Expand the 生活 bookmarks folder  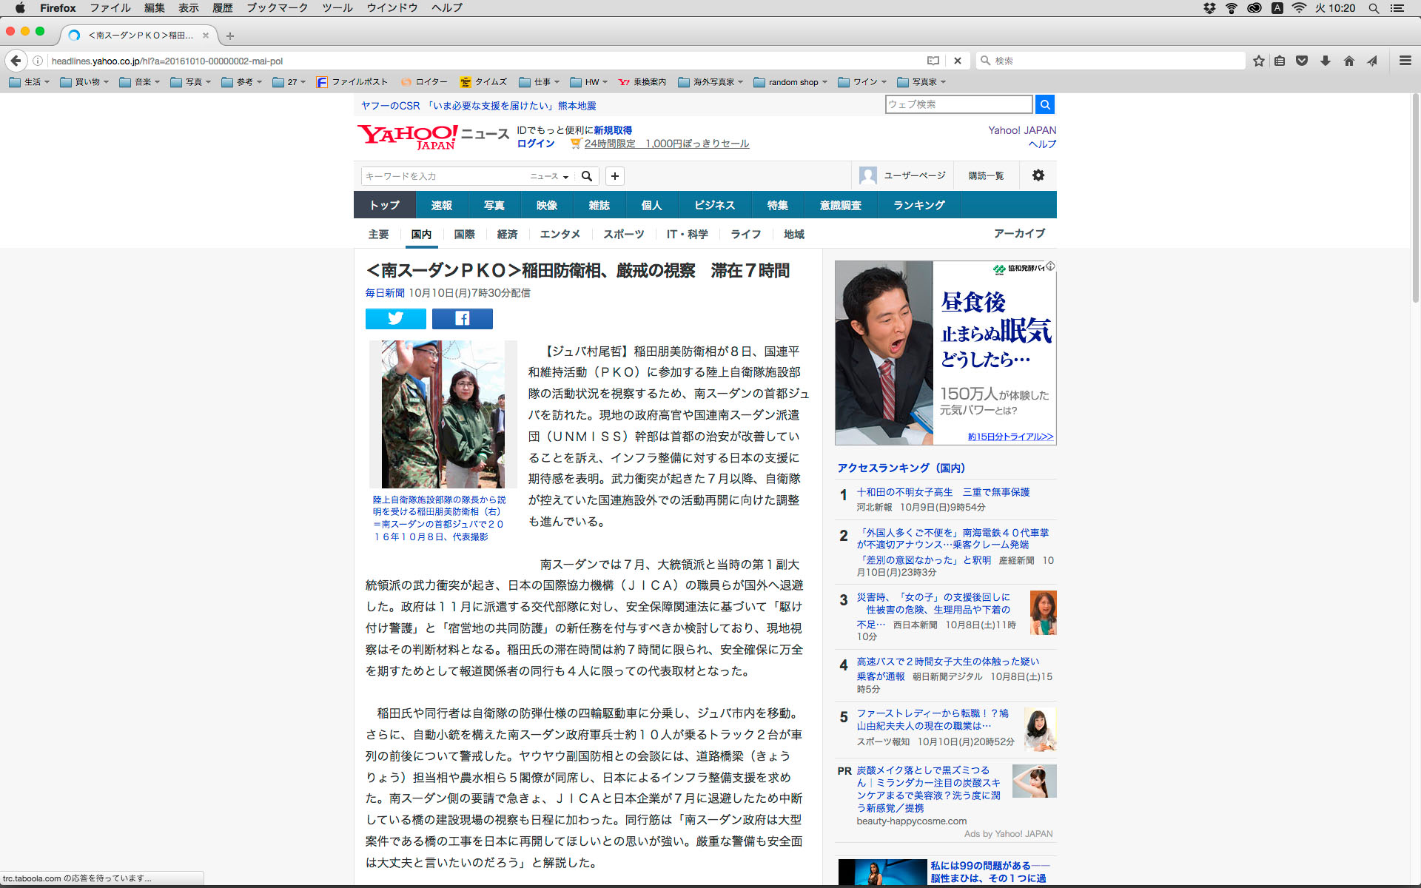[x=30, y=82]
